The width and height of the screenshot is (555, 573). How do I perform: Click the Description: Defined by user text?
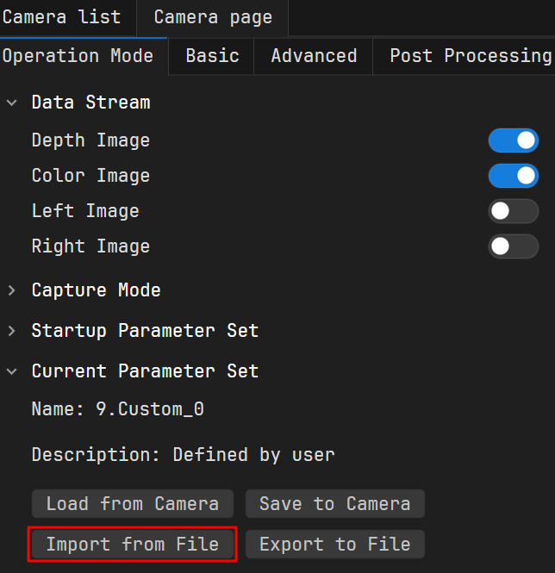click(x=183, y=454)
